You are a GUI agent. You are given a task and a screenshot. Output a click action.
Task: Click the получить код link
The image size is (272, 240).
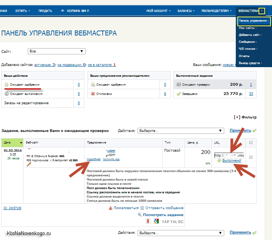pos(111,159)
